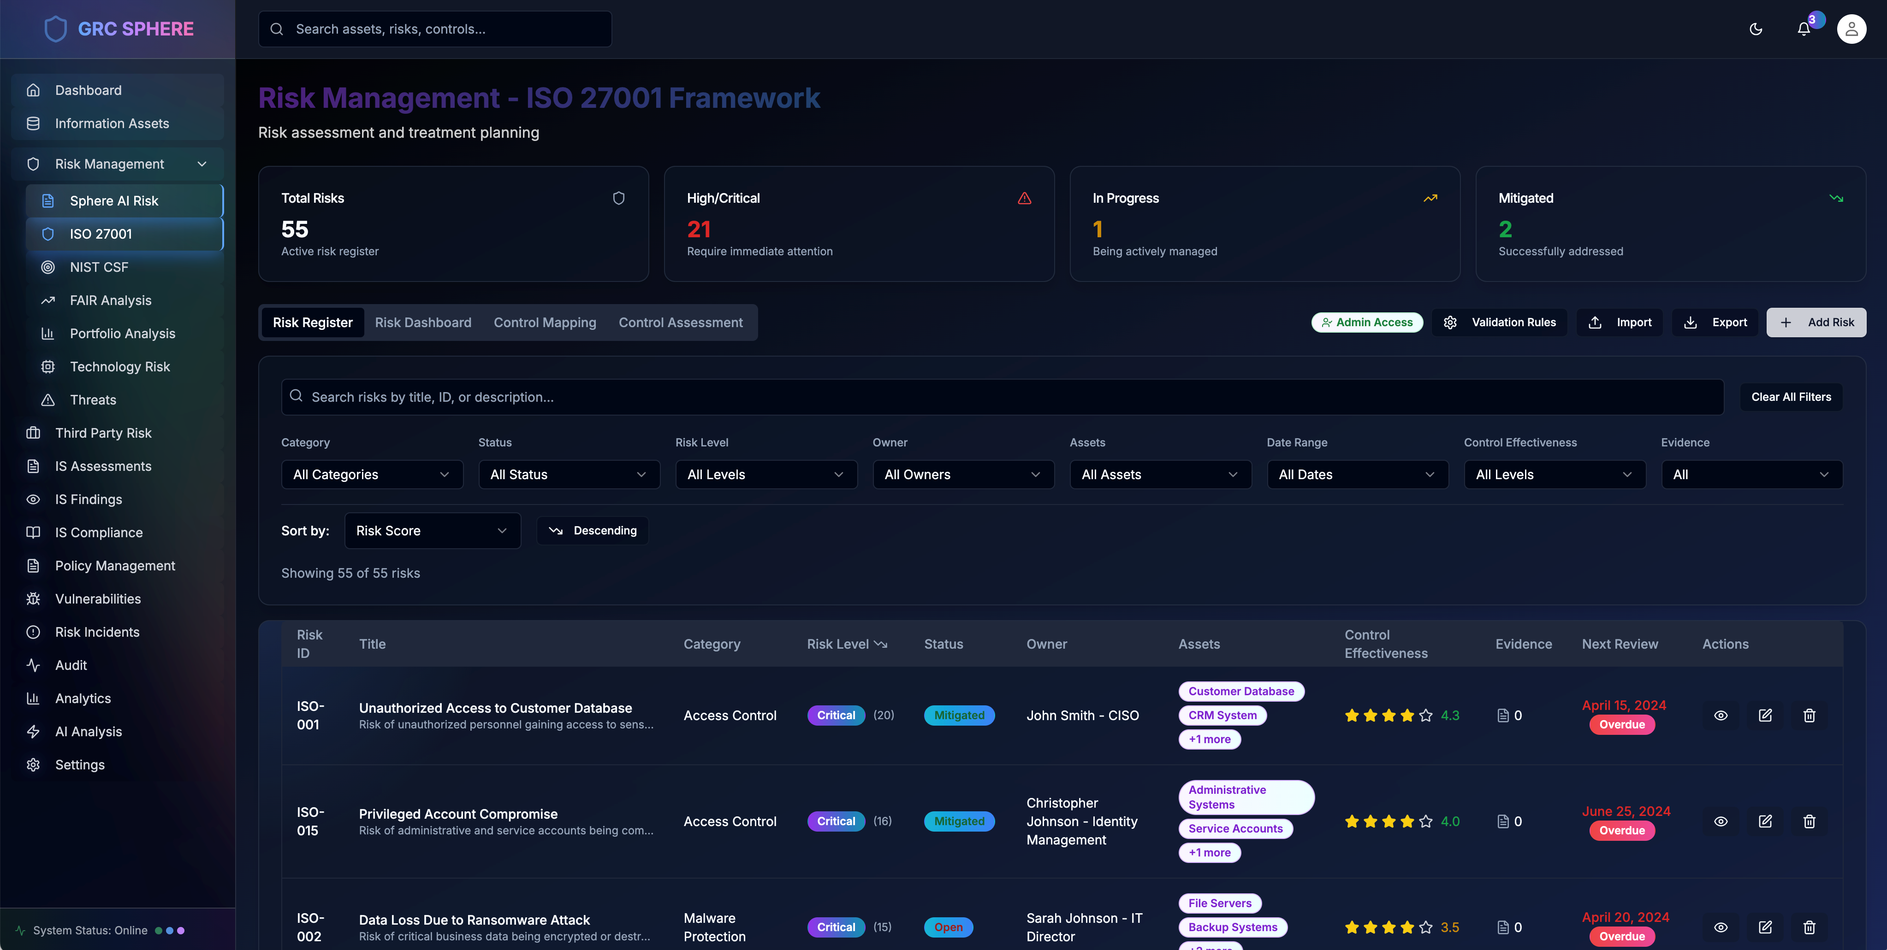Open Vulnerabilities in the sidebar
1887x950 pixels.
98,598
